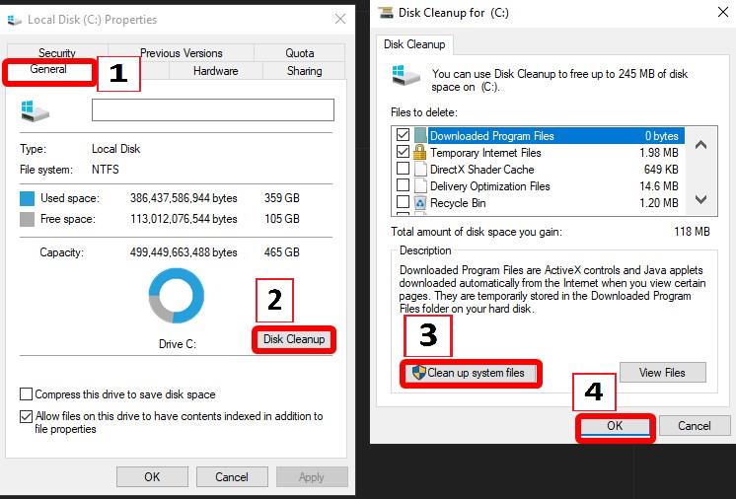This screenshot has height=499, width=736.
Task: Uncheck Downloaded Program Files checkbox
Action: pyautogui.click(x=403, y=135)
